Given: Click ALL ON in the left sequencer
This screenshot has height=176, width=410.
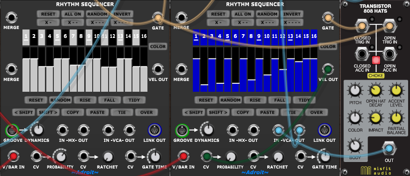Looking at the screenshot, I should (x=73, y=14).
